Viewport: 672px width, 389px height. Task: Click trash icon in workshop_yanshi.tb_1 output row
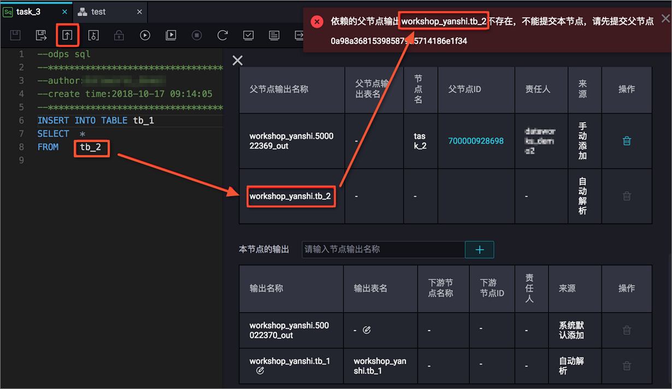coord(627,366)
